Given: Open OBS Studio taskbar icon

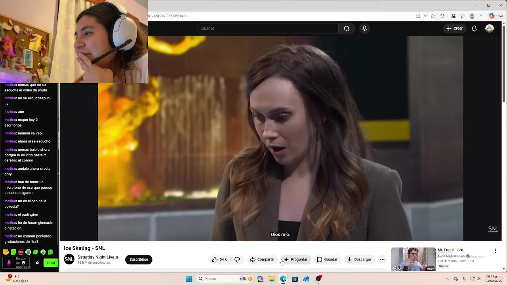Looking at the screenshot, I should pos(318,279).
